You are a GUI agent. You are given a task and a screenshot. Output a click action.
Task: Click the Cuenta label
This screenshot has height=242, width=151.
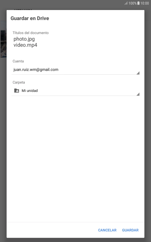18,61
